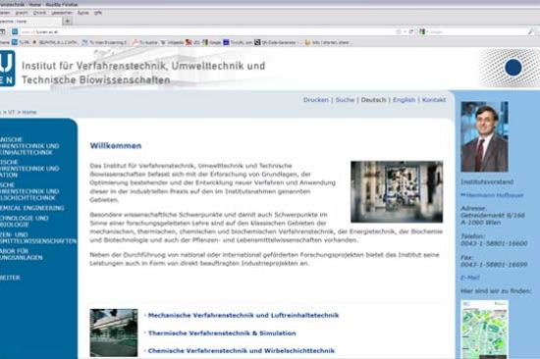Click the Institutsvorstand label
The image size is (540, 359).
coord(487,181)
